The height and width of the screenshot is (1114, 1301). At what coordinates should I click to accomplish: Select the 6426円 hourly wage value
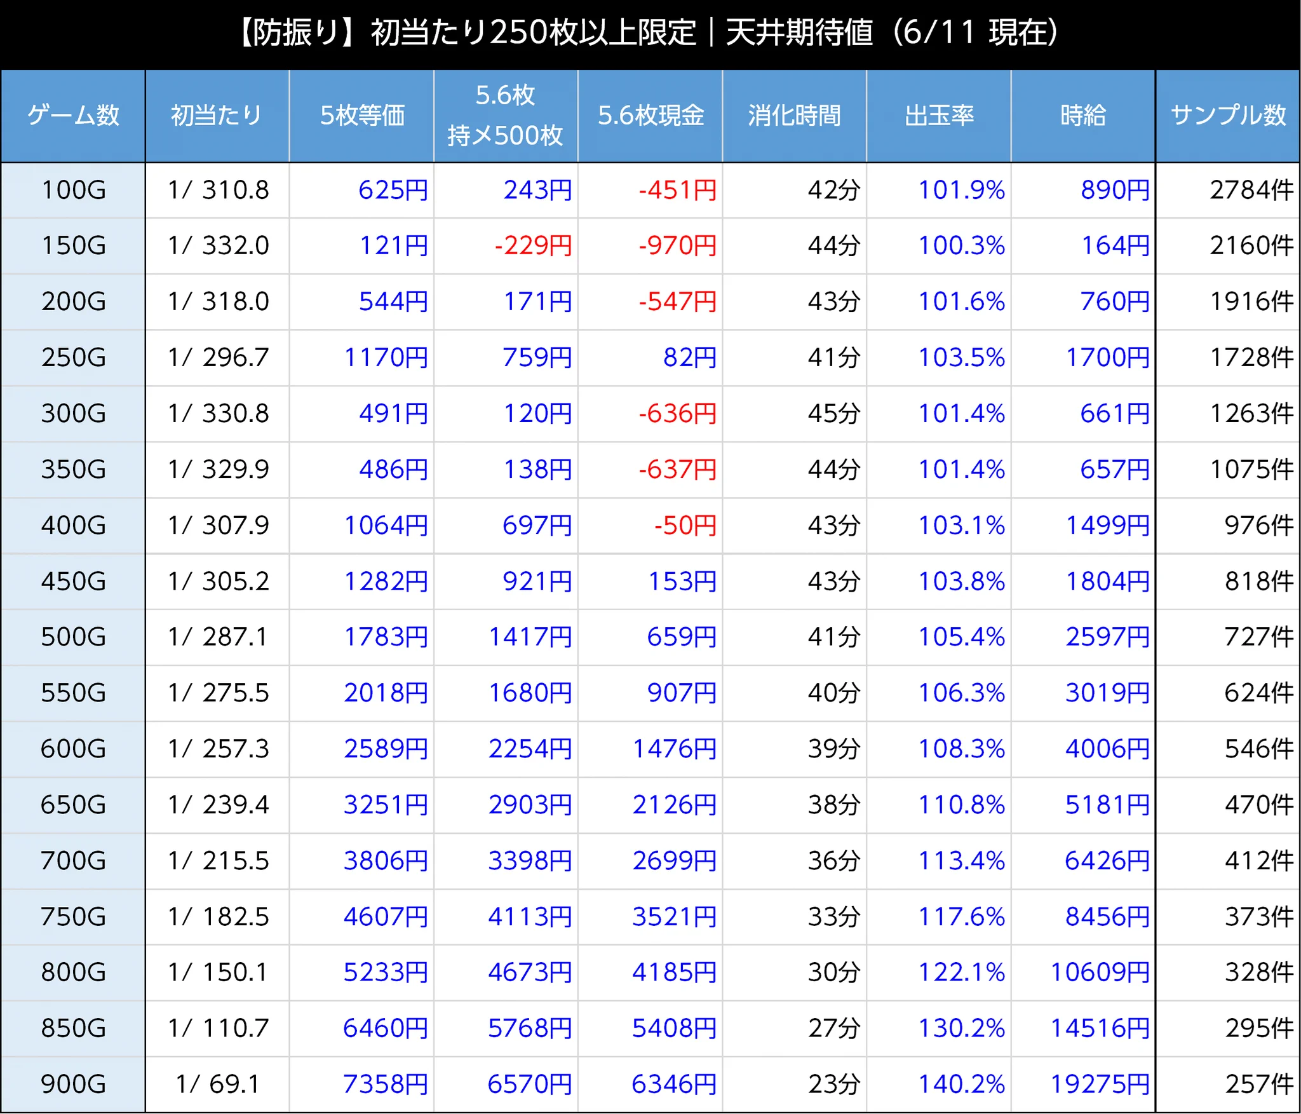(x=1108, y=860)
